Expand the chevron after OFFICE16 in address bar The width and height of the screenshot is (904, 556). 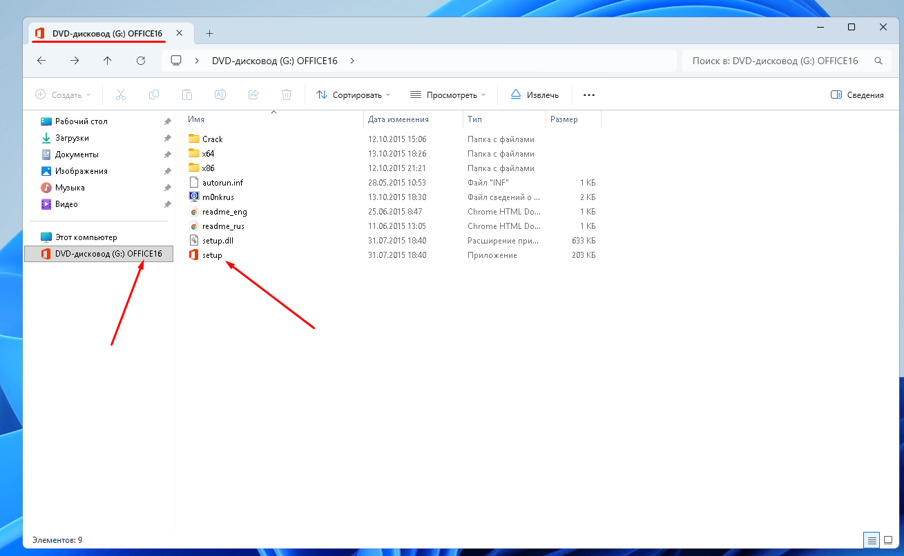tap(352, 61)
